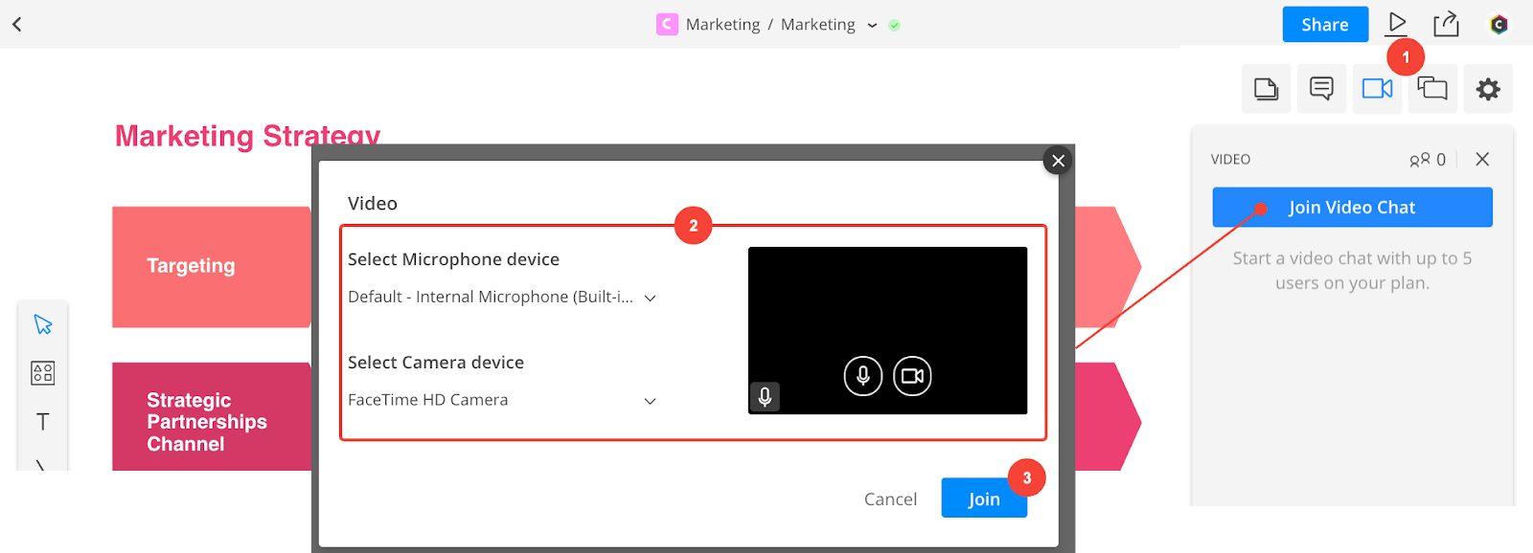Click Cancel in the Video dialog
This screenshot has width=1533, height=553.
click(890, 498)
